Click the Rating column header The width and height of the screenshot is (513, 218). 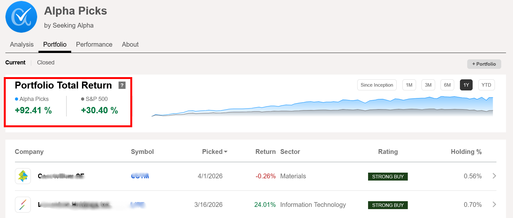tap(388, 152)
